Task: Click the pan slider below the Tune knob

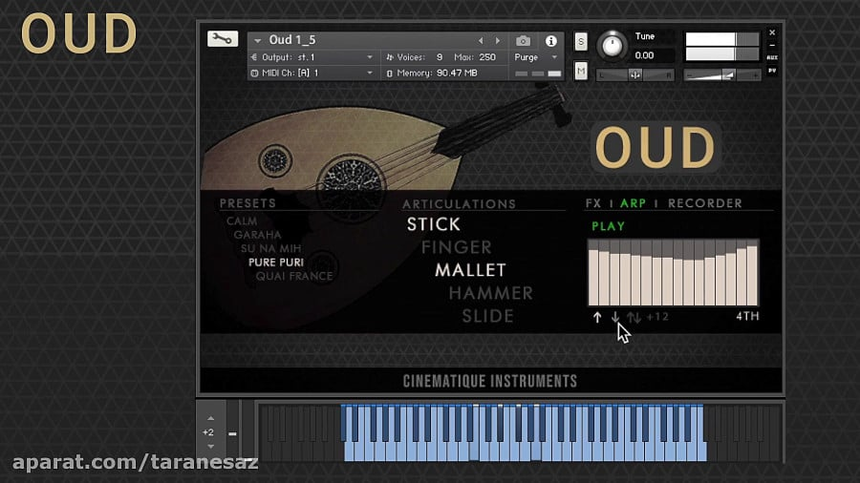Action: [634, 74]
